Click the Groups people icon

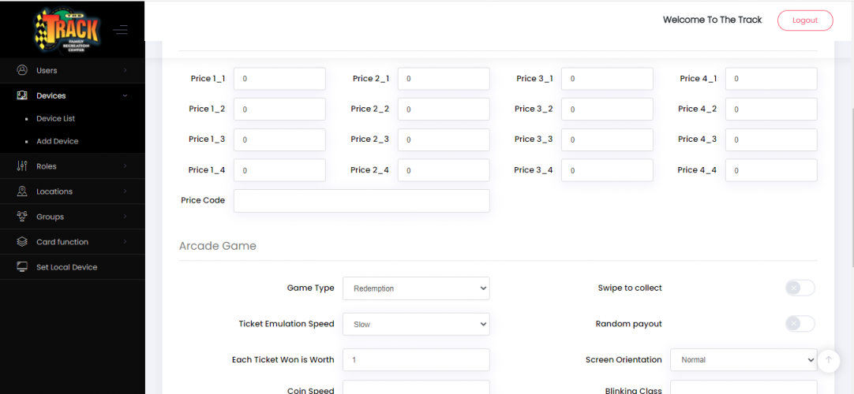point(22,216)
